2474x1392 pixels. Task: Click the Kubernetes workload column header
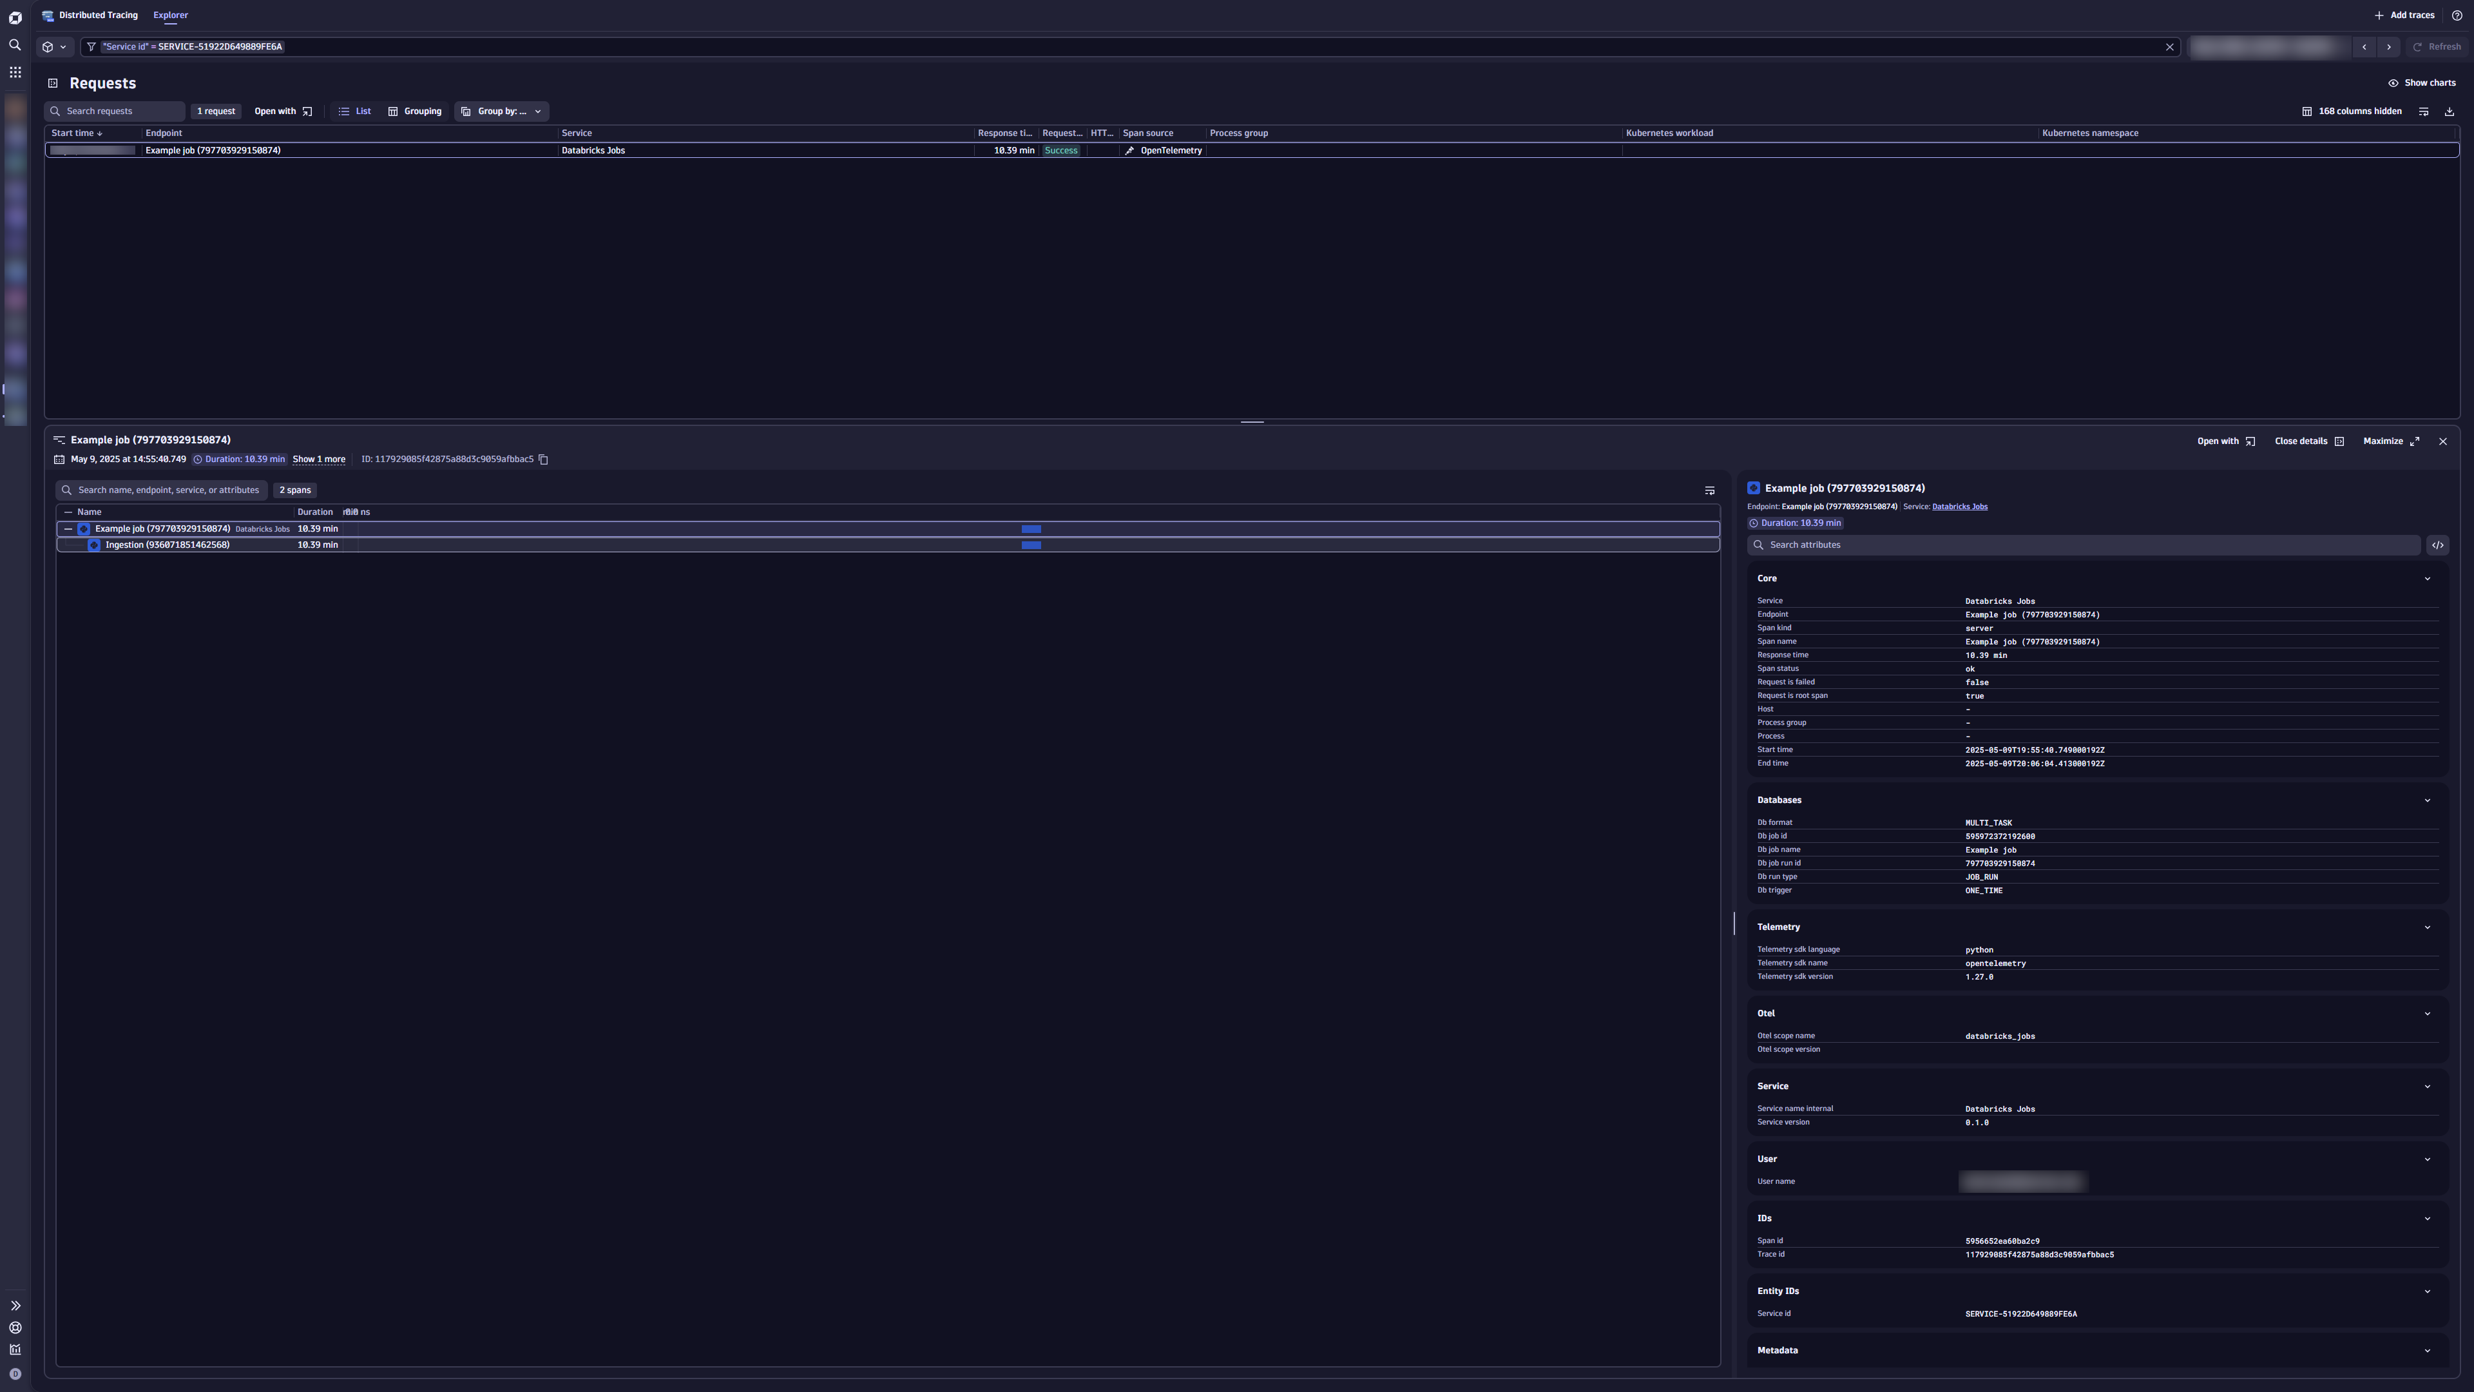pyautogui.click(x=1669, y=133)
